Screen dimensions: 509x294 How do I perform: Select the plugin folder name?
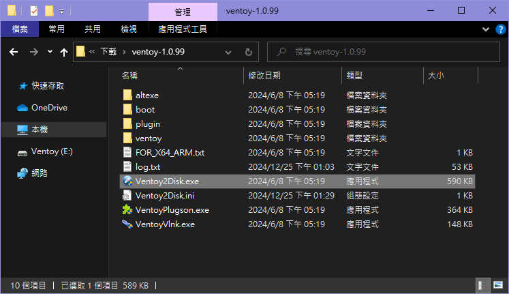coord(148,124)
